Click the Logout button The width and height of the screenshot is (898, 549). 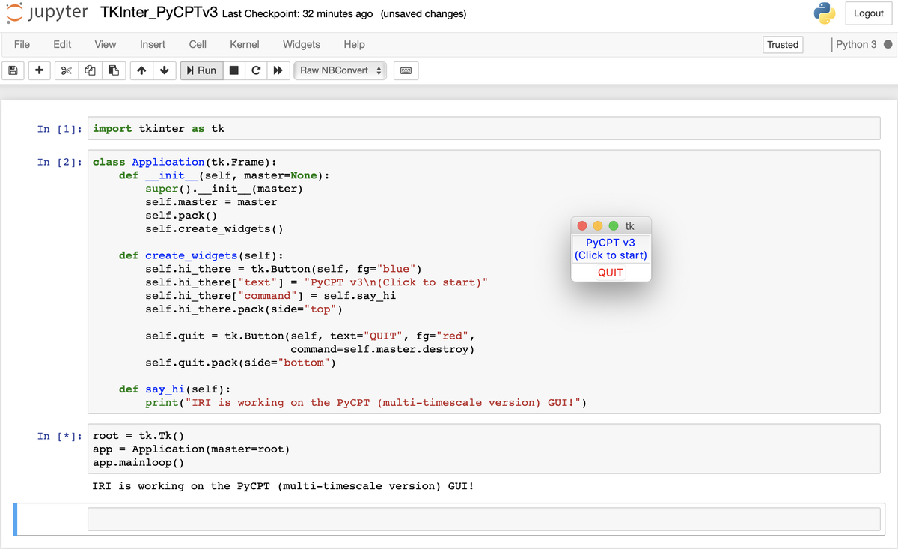click(868, 13)
